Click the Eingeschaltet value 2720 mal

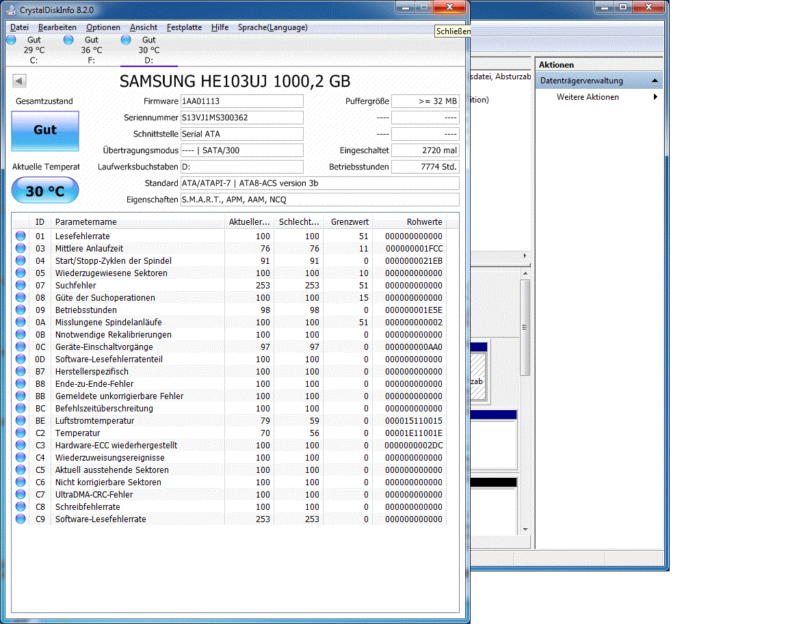425,150
